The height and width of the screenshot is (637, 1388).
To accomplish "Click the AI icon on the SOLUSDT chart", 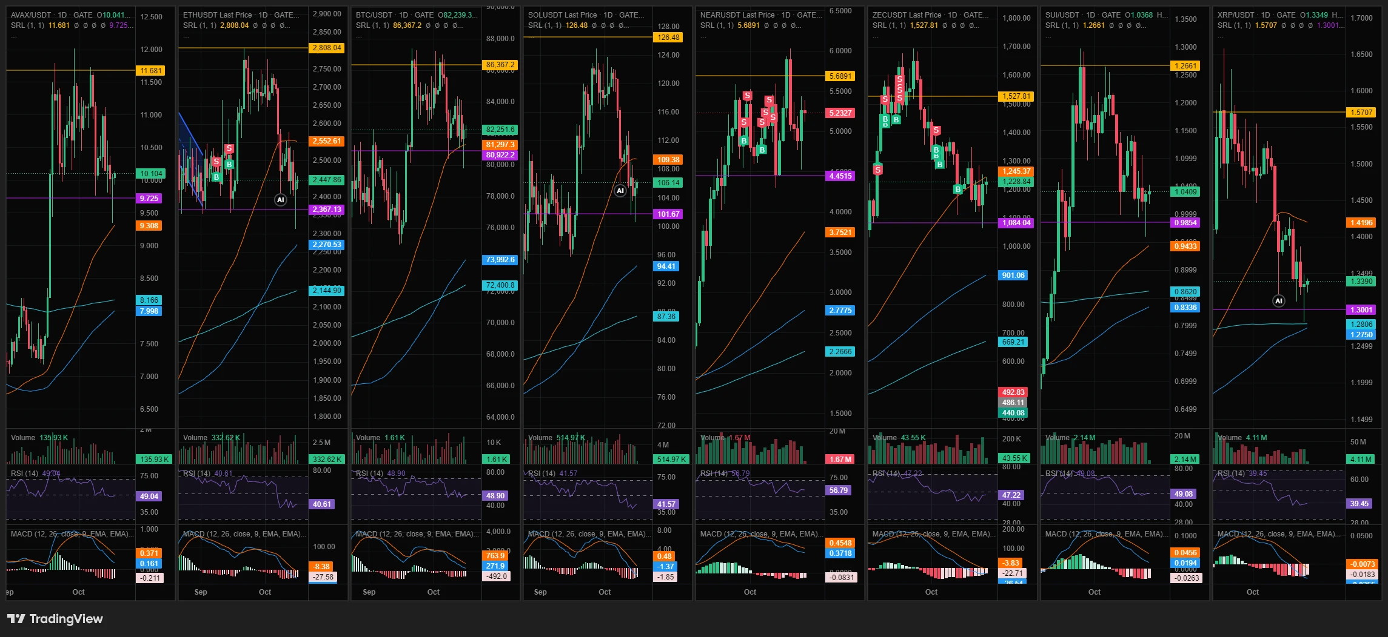I will tap(620, 191).
